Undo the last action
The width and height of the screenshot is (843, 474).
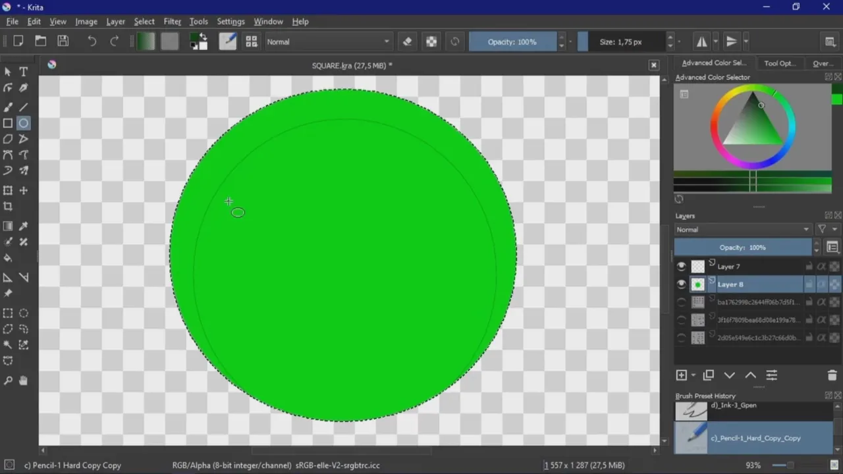click(x=92, y=41)
